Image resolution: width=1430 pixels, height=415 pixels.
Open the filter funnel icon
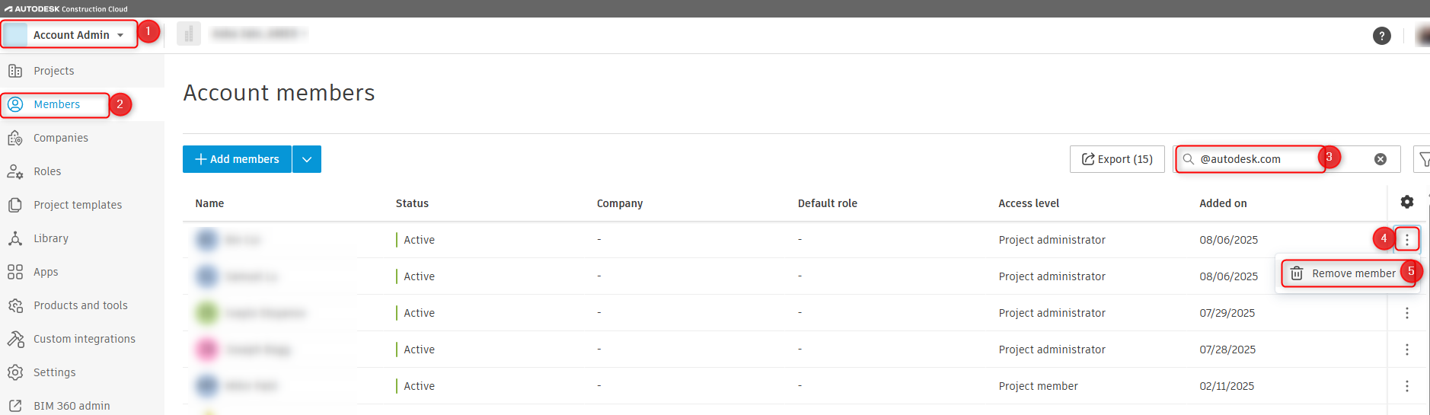(x=1422, y=159)
